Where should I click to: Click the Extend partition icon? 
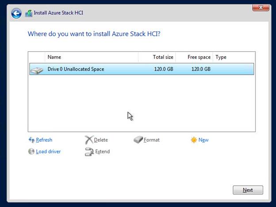point(89,152)
